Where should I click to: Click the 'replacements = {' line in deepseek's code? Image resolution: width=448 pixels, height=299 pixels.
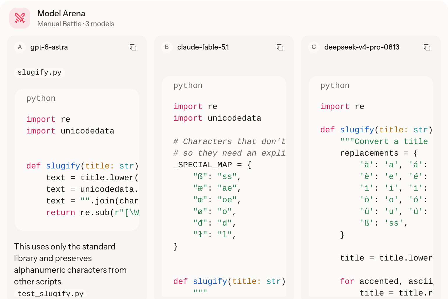pos(379,153)
